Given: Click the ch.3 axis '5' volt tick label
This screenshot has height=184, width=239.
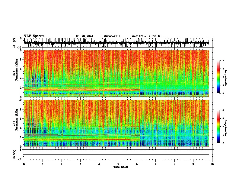Looking at the screenshot, I should [x=21, y=149].
